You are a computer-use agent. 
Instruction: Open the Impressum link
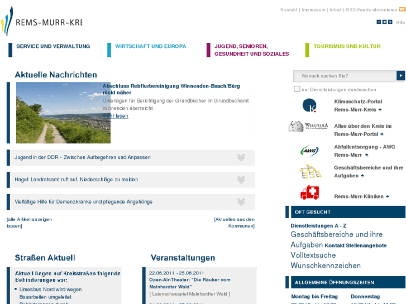313,10
